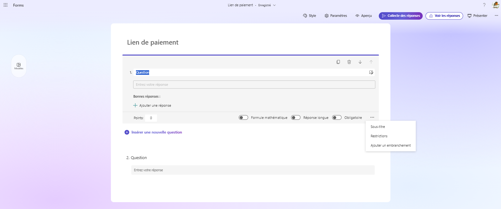Toggle the Formule mathématique switch

[x=243, y=118]
